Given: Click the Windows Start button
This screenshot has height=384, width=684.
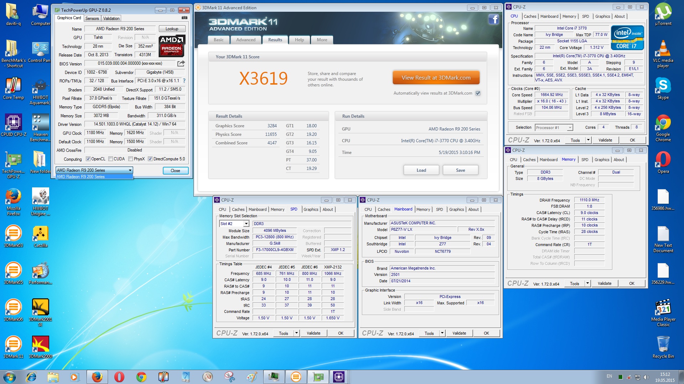Looking at the screenshot, I should pos(10,377).
